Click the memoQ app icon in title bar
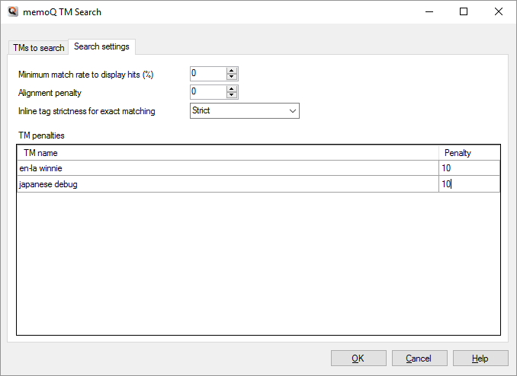Screen dimensions: 517x376 [12, 12]
